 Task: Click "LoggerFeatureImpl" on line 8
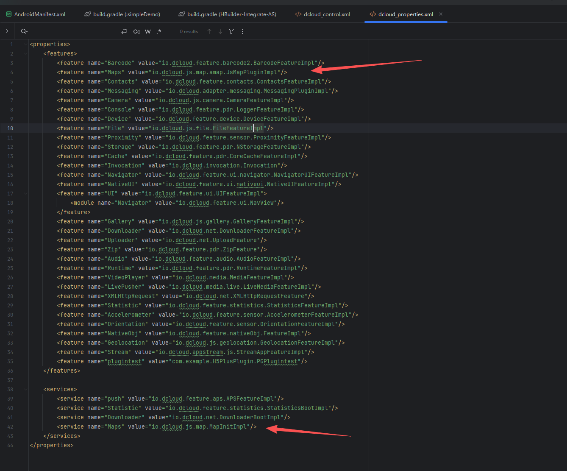265,109
